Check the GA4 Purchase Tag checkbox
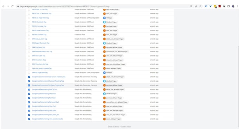Screen dimensions: 239x130 [29, 47]
